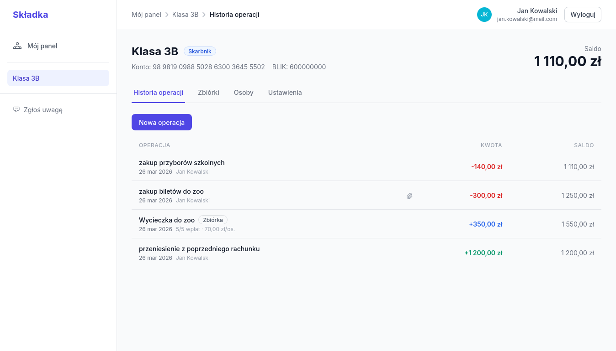
Task: Click the Mój panel sidebar icon
Action: click(17, 46)
